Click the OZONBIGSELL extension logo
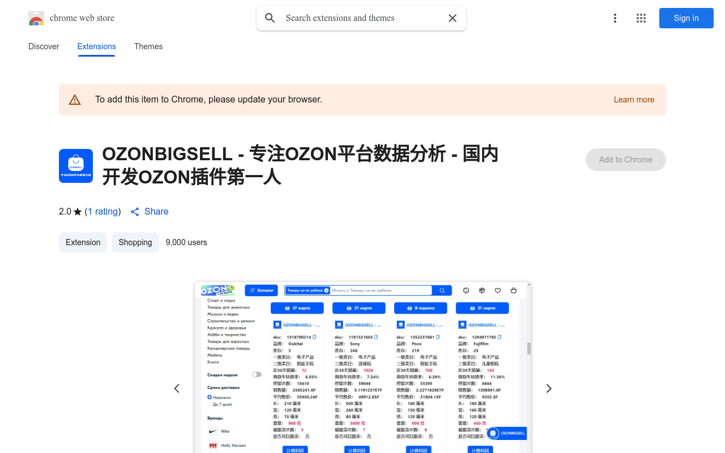The image size is (725, 453). coord(76,166)
